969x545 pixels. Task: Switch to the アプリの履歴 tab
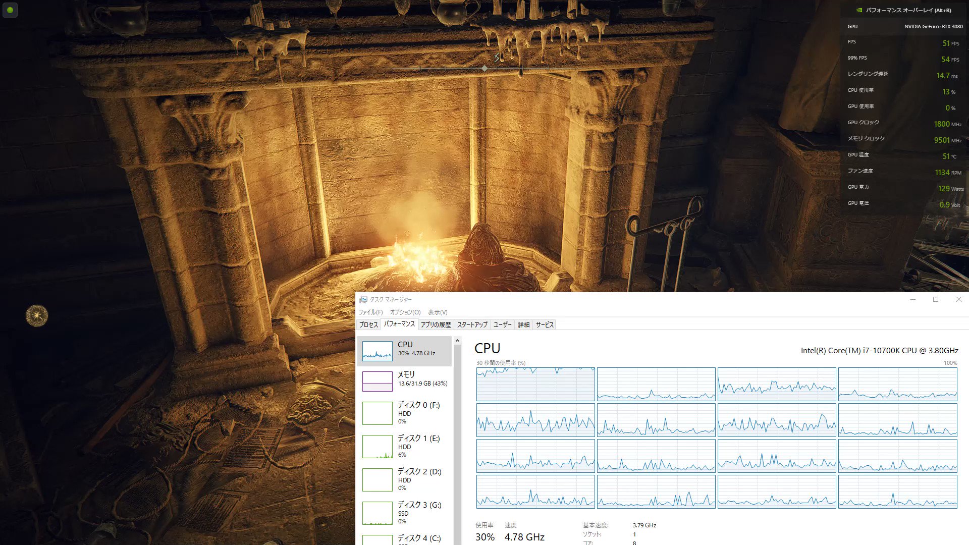click(436, 325)
